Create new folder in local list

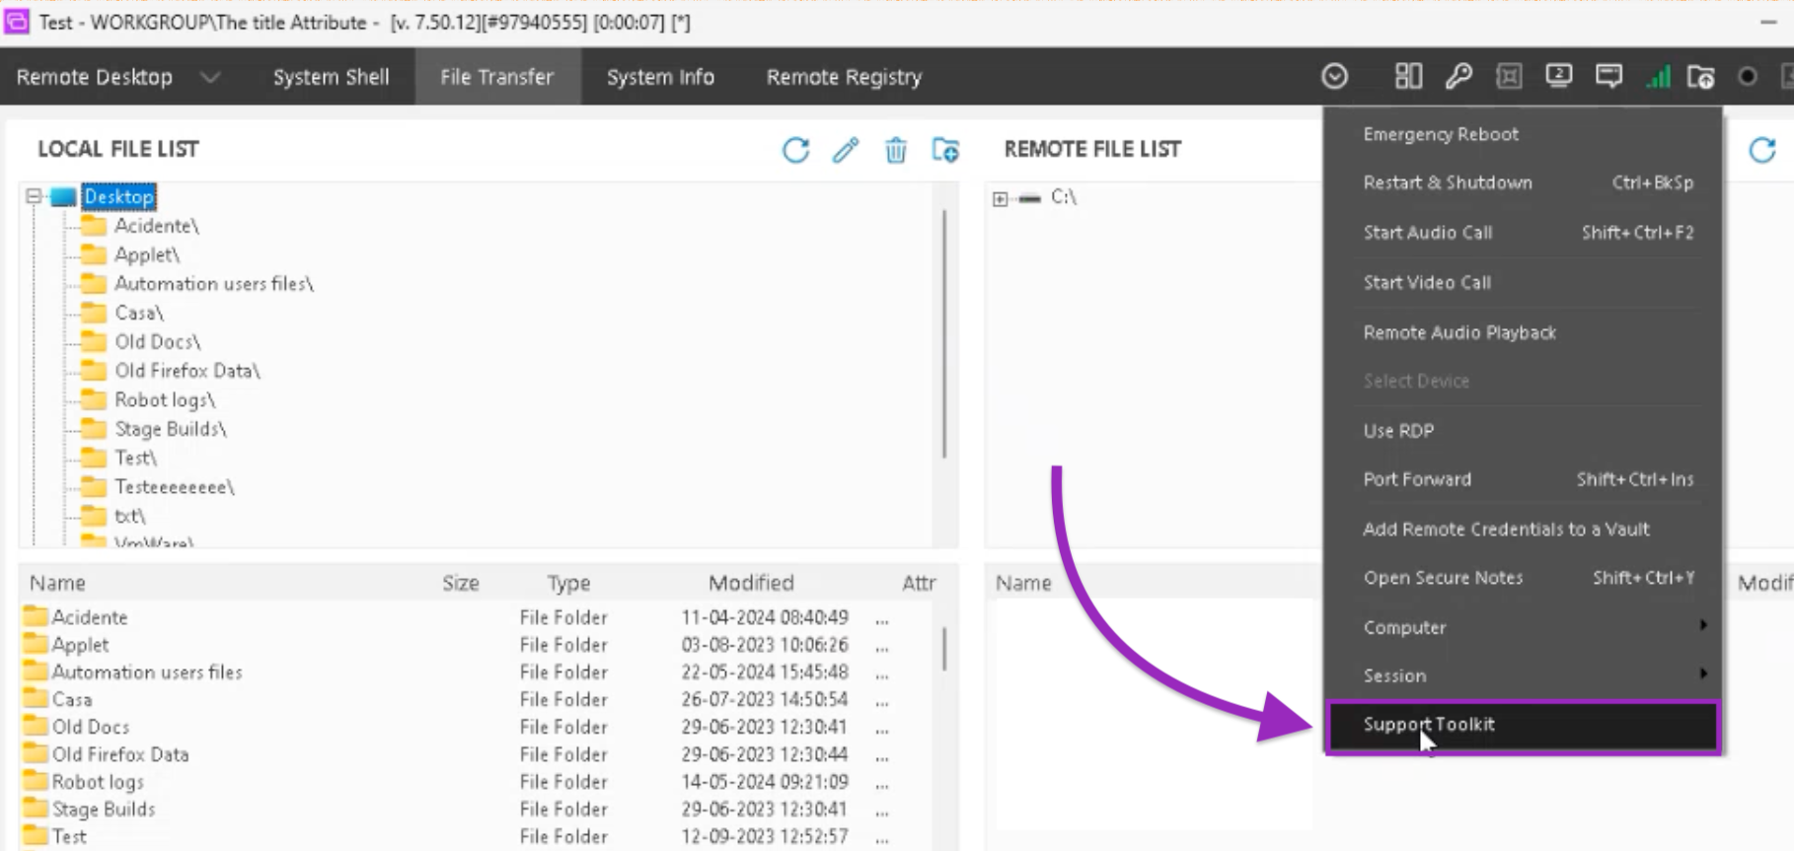[x=945, y=150]
